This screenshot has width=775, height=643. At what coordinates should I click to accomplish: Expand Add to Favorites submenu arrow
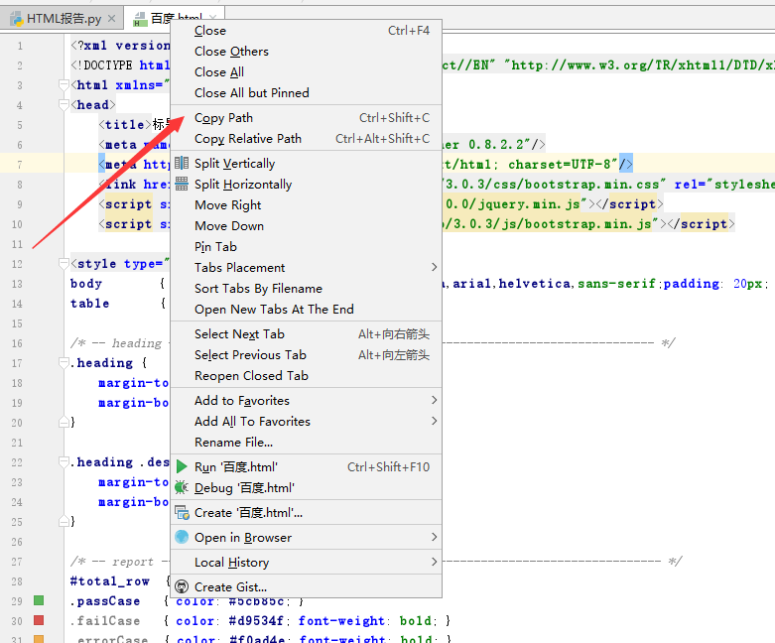(434, 400)
